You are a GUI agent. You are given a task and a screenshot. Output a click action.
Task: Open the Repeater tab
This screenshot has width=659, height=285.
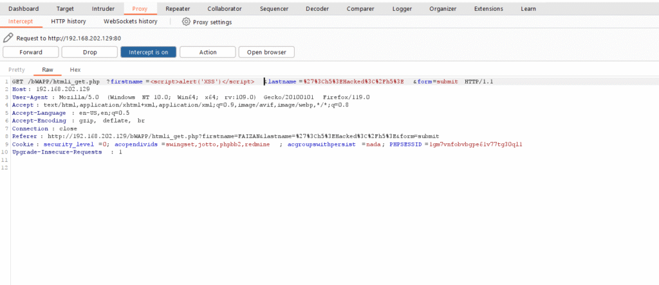[x=178, y=8]
